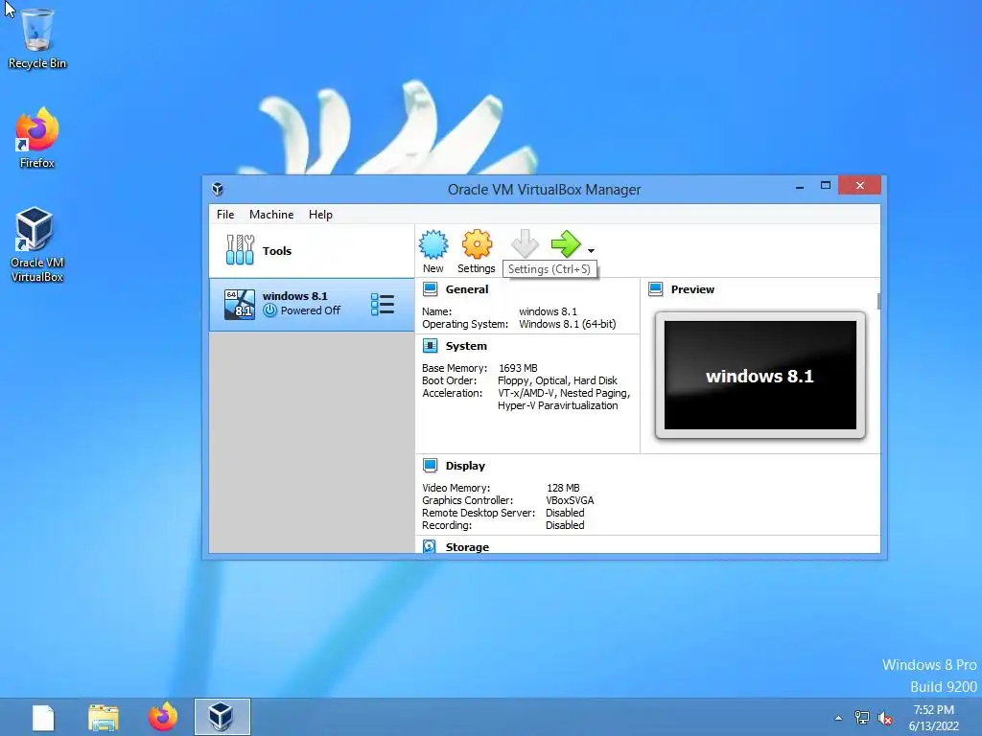Expand the Start button dropdown arrow
Screen dimensions: 982x736
point(591,251)
